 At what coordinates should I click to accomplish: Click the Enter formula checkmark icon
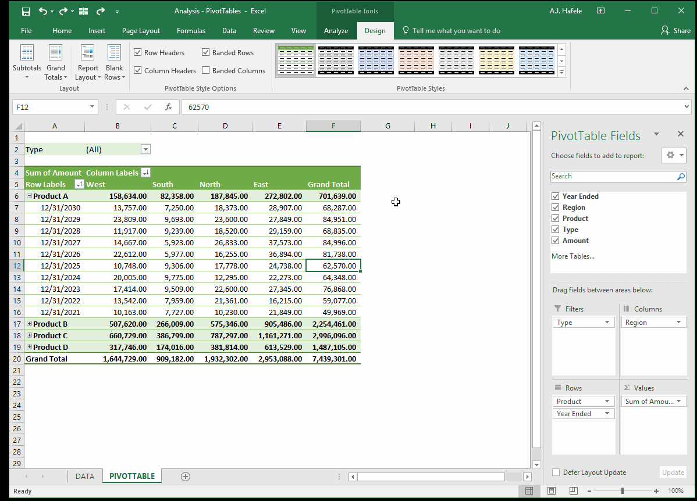148,107
